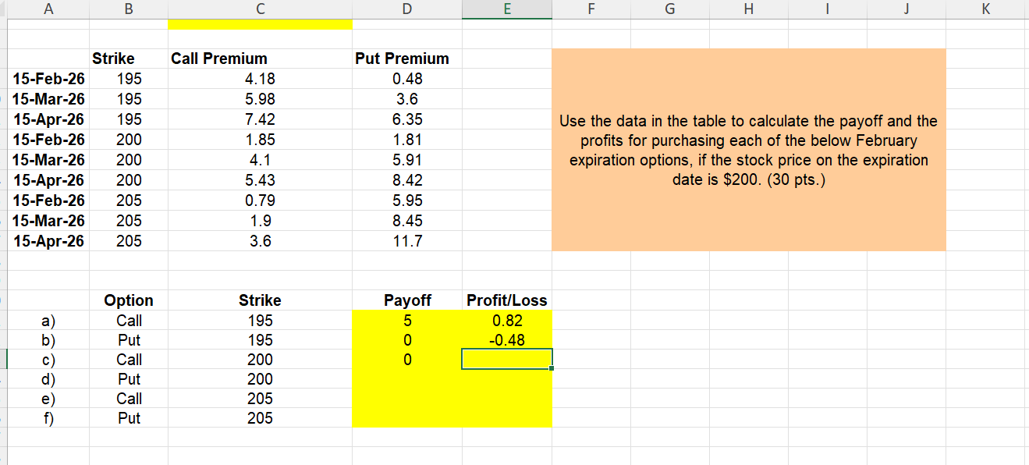This screenshot has height=465, width=1029.
Task: Select column J header
Action: [907, 9]
